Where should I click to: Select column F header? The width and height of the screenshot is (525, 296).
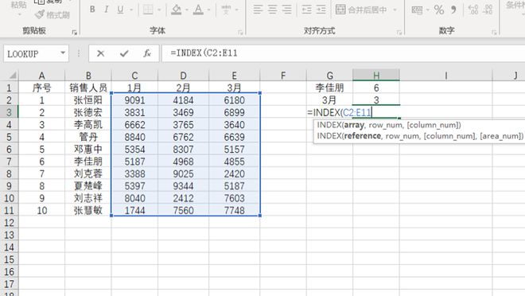(x=283, y=76)
